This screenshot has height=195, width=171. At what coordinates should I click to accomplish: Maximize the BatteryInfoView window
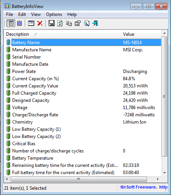(149, 6)
